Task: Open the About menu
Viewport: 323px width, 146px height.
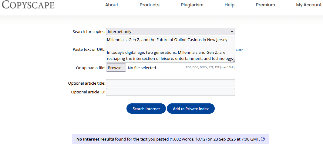Action: tap(112, 5)
